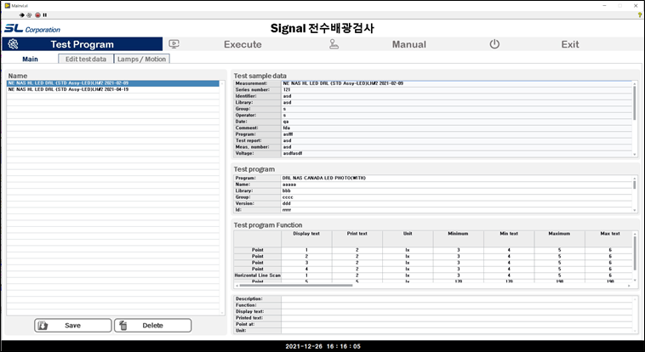The image size is (645, 352).
Task: Click the Exit power icon
Action: [494, 44]
